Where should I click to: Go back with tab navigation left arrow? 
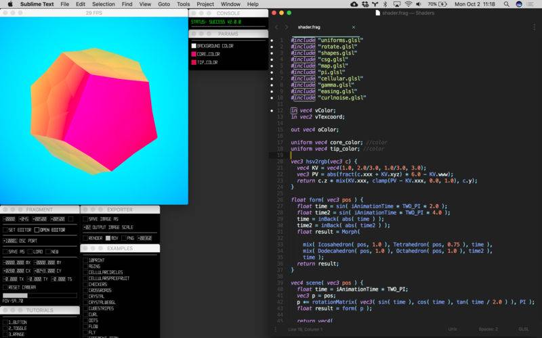pos(276,27)
